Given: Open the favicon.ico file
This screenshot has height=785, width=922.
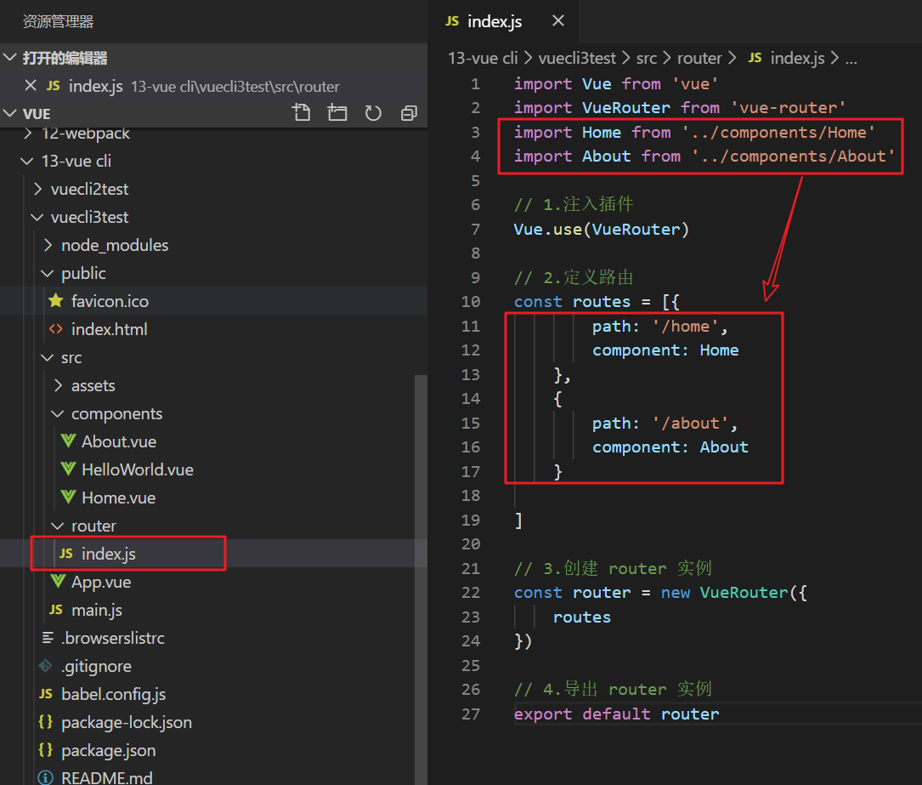Looking at the screenshot, I should [110, 301].
